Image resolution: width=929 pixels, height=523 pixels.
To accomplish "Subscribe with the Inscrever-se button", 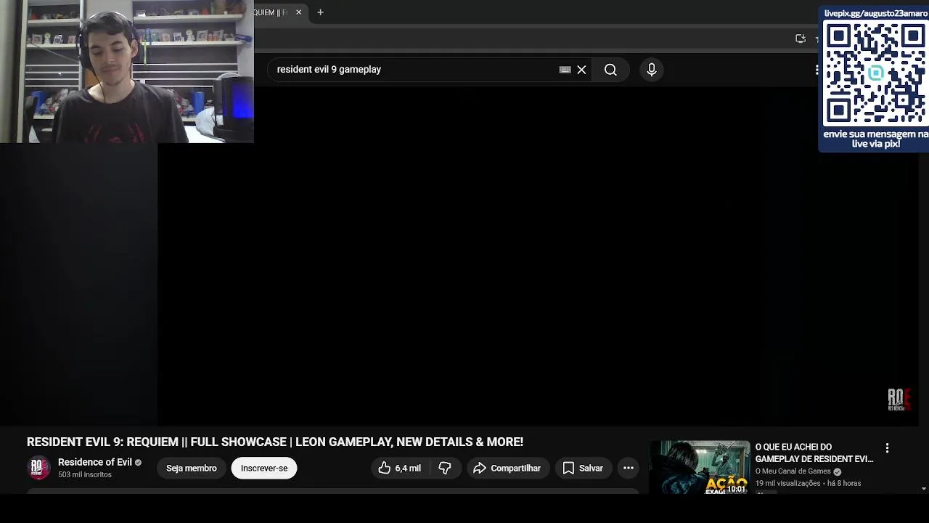I will pyautogui.click(x=264, y=469).
